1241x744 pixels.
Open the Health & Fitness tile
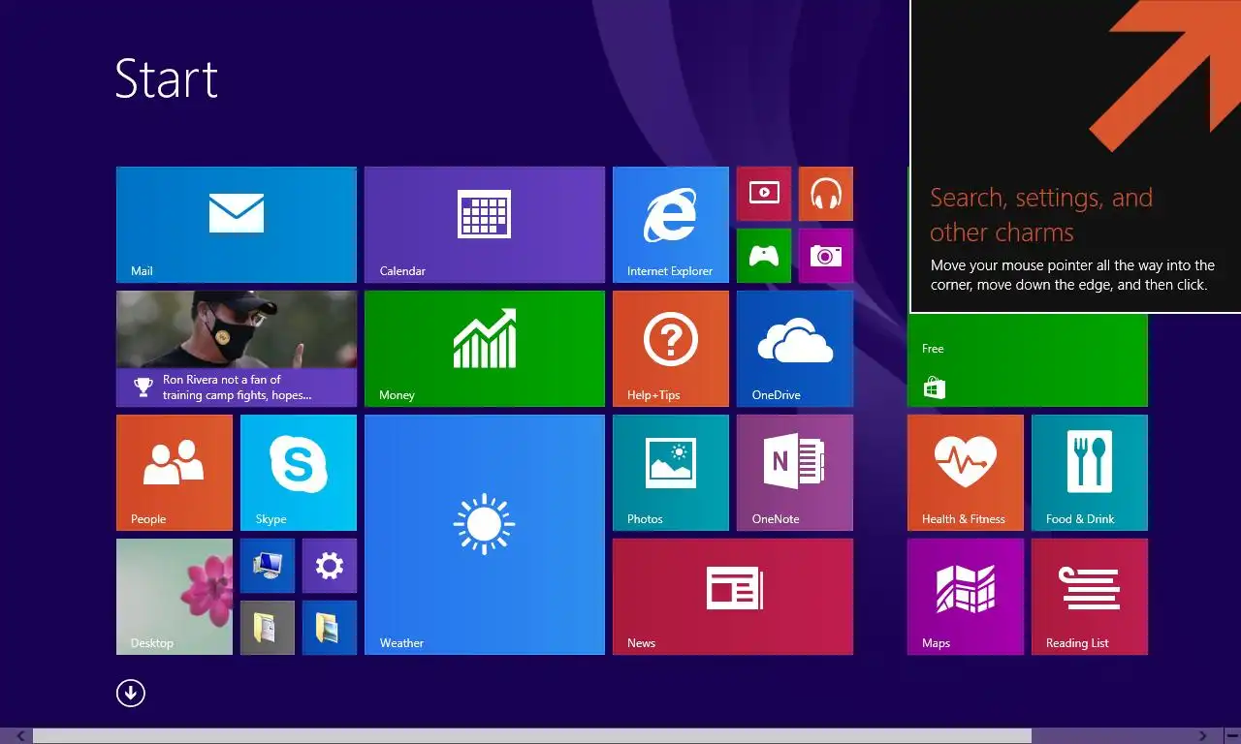point(966,473)
